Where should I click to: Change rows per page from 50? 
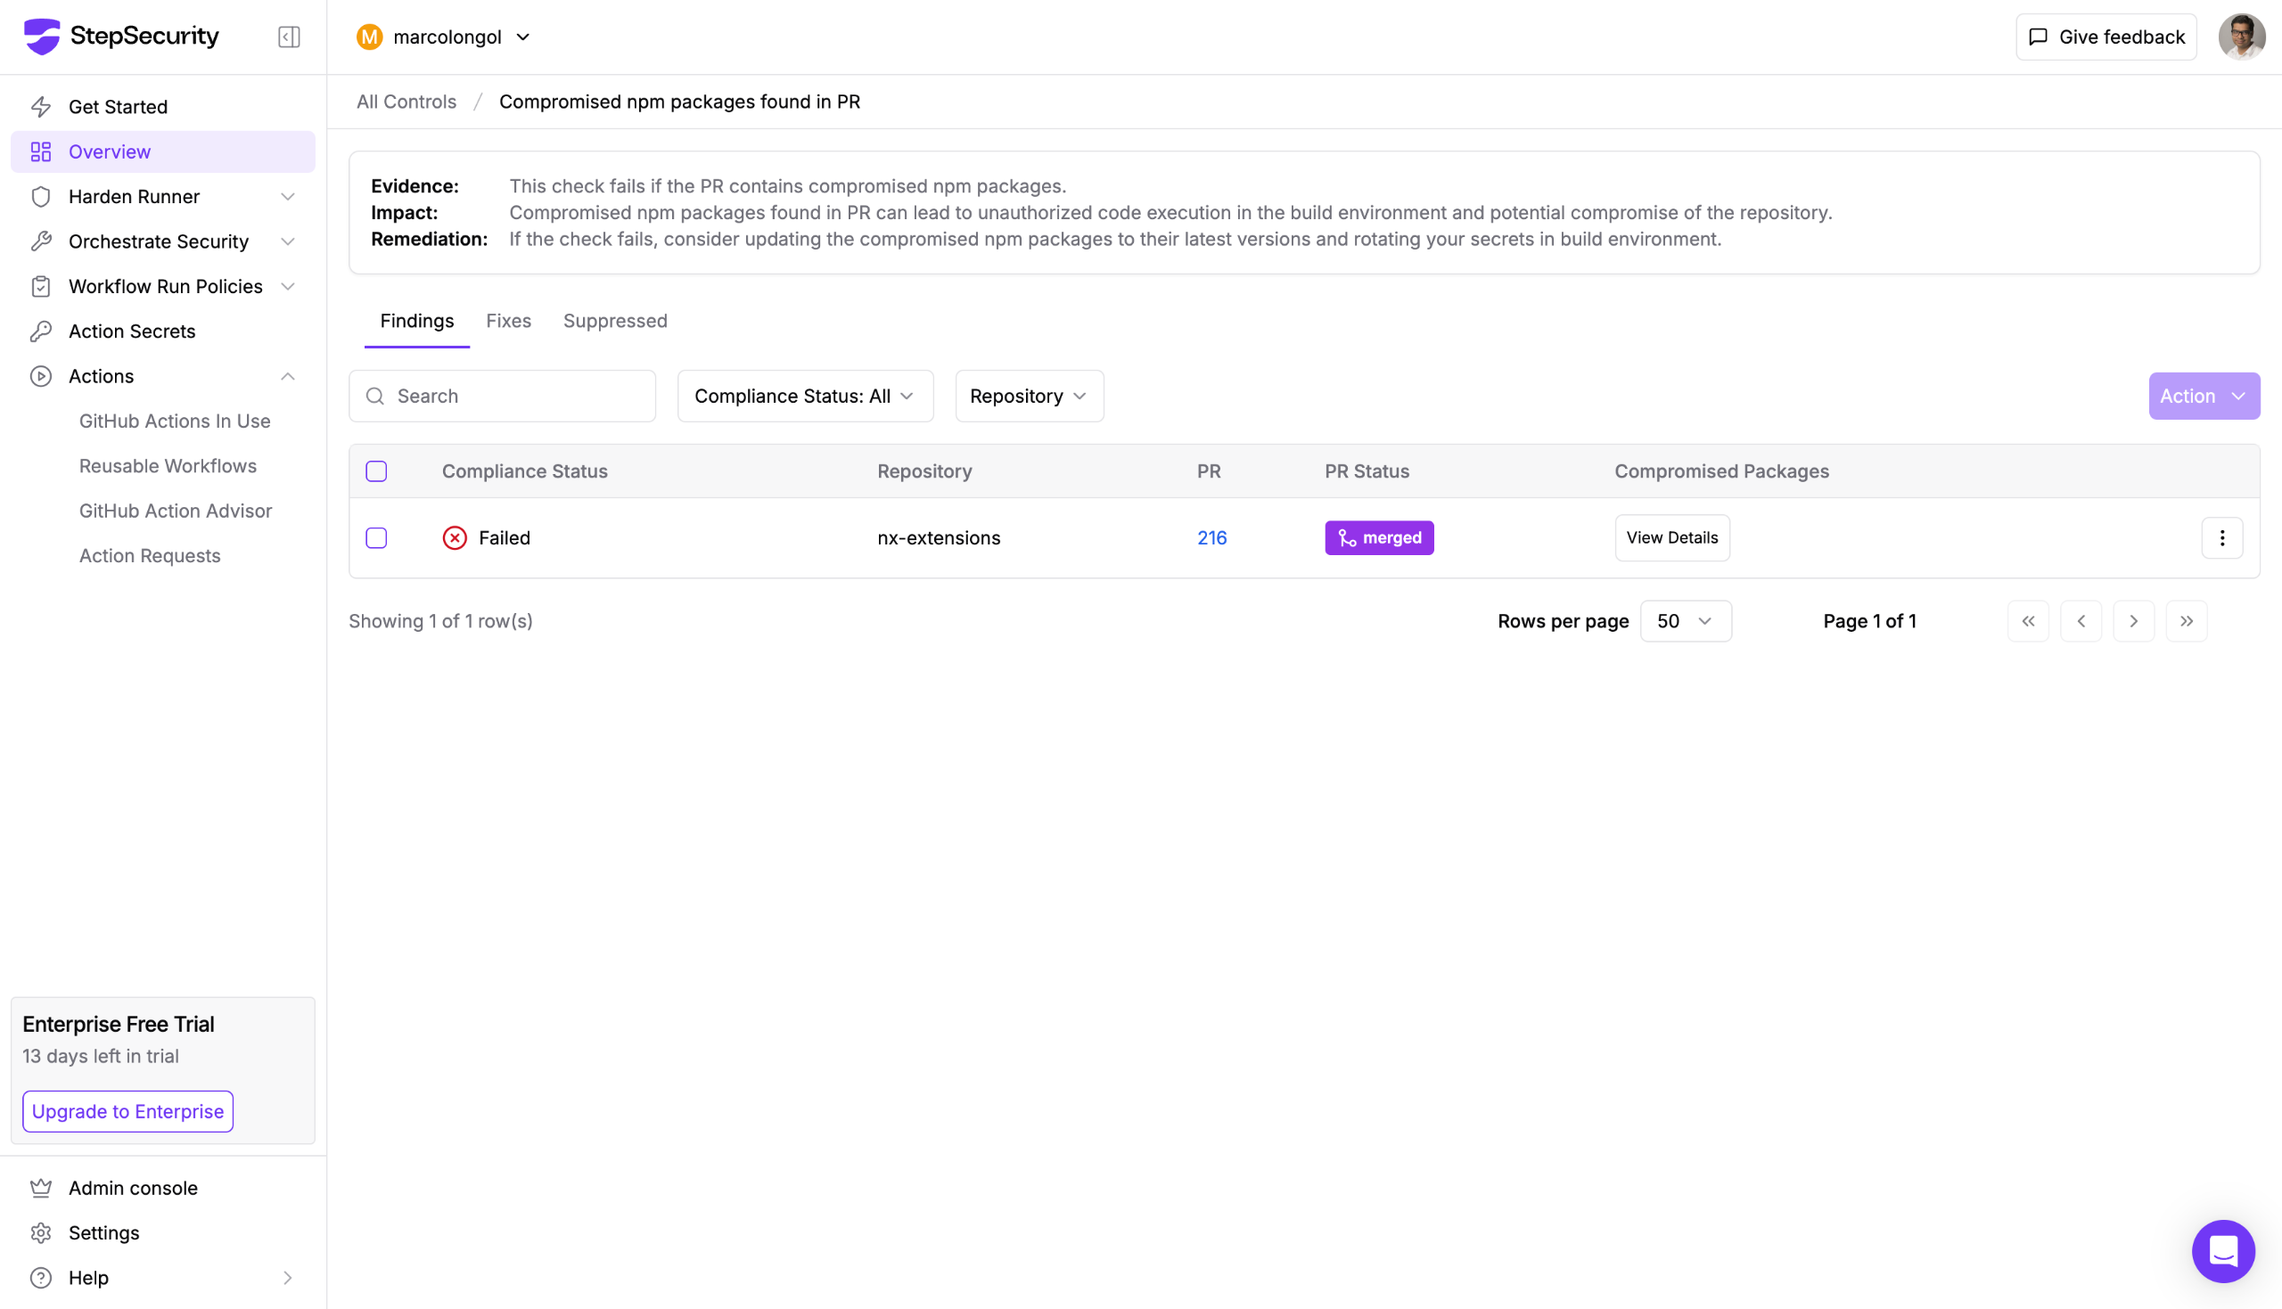coord(1684,621)
